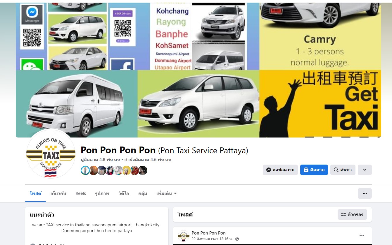The height and width of the screenshot is (245, 392).
Task: Follow the page with the blue ติดตาม button
Action: (314, 170)
